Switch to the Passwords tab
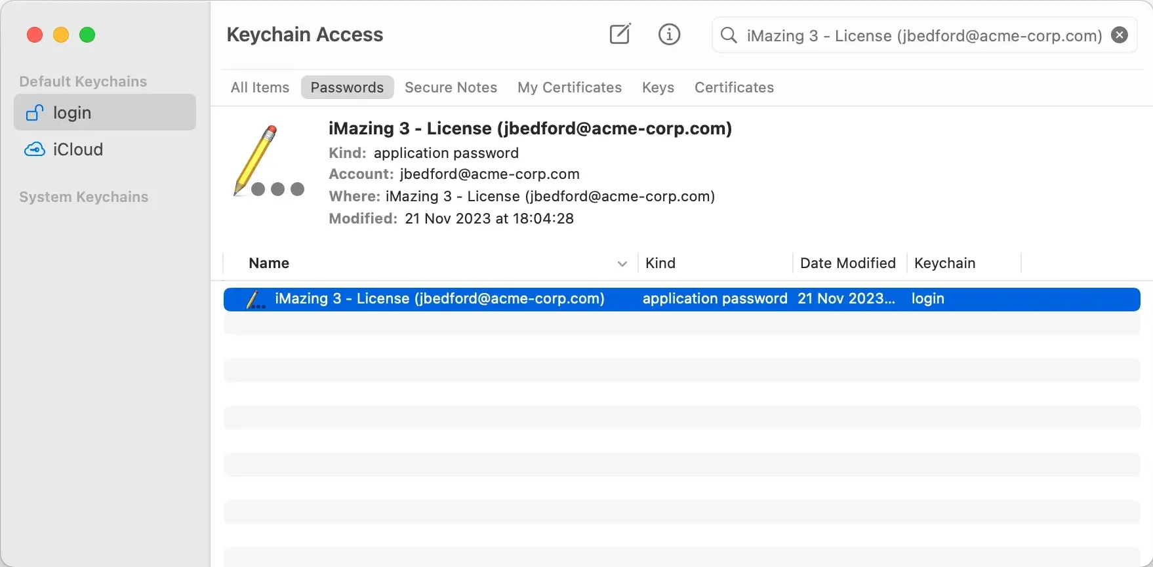The height and width of the screenshot is (567, 1153). (x=347, y=87)
